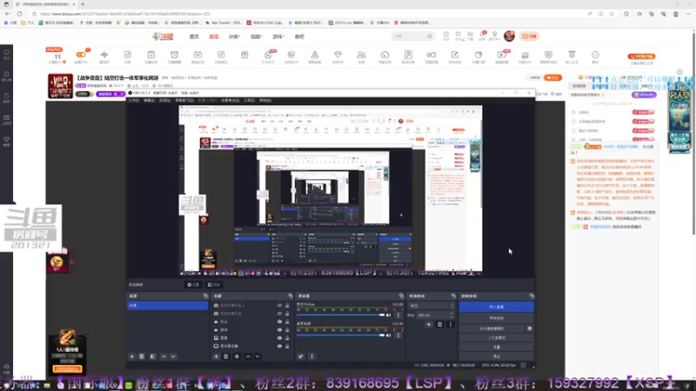Toggle the orange switch in streamer toolbar

pos(81,55)
